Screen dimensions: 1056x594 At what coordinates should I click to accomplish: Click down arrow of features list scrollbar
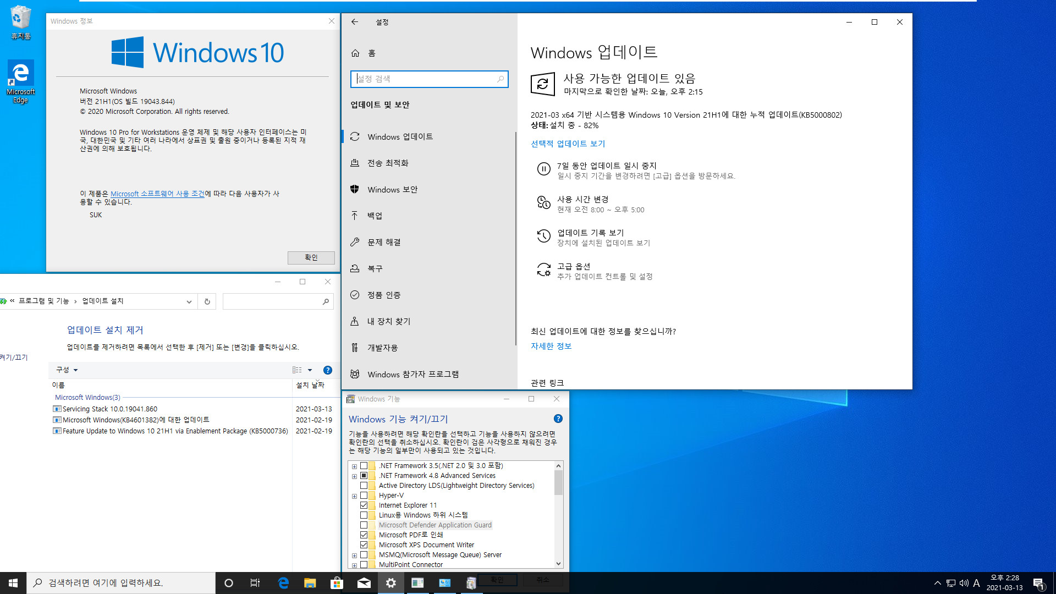pos(558,564)
